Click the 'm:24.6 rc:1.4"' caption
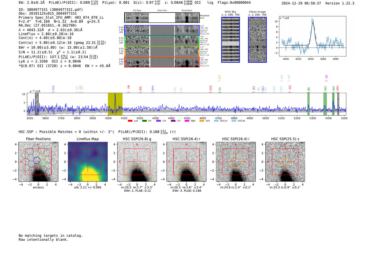Viewport: 373px width, 254px height. click(231, 187)
